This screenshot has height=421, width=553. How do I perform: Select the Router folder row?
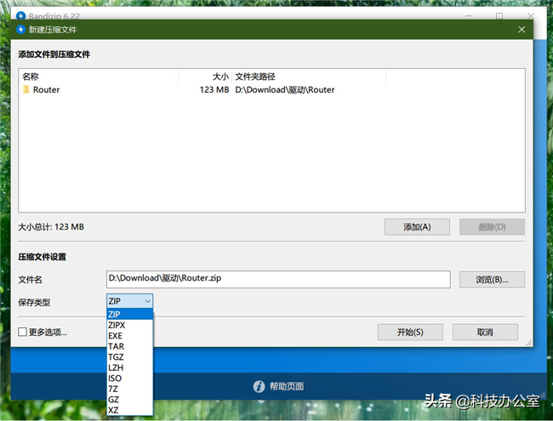(x=271, y=89)
